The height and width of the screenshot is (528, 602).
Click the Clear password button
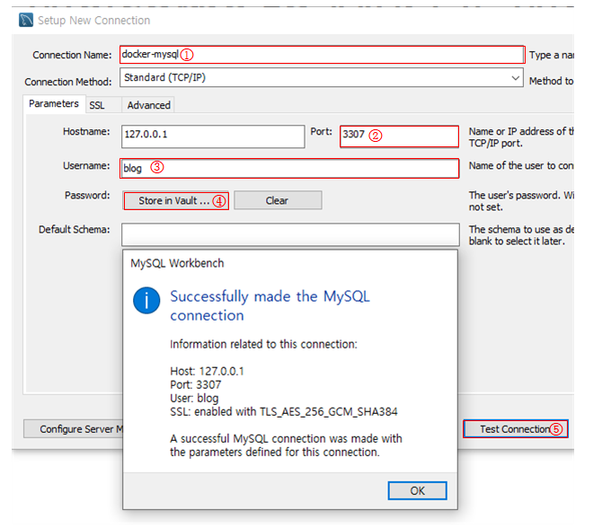click(x=278, y=200)
